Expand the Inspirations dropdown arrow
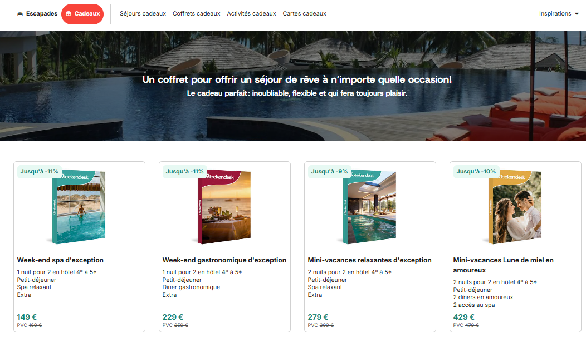Screen dimensions: 586x338 (577, 14)
